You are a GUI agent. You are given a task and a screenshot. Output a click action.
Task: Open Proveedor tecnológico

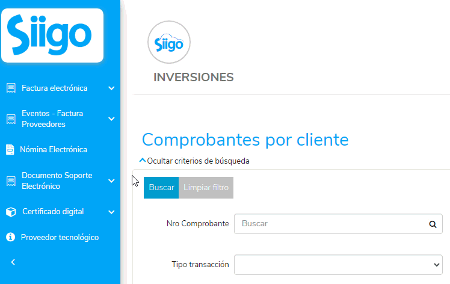60,238
